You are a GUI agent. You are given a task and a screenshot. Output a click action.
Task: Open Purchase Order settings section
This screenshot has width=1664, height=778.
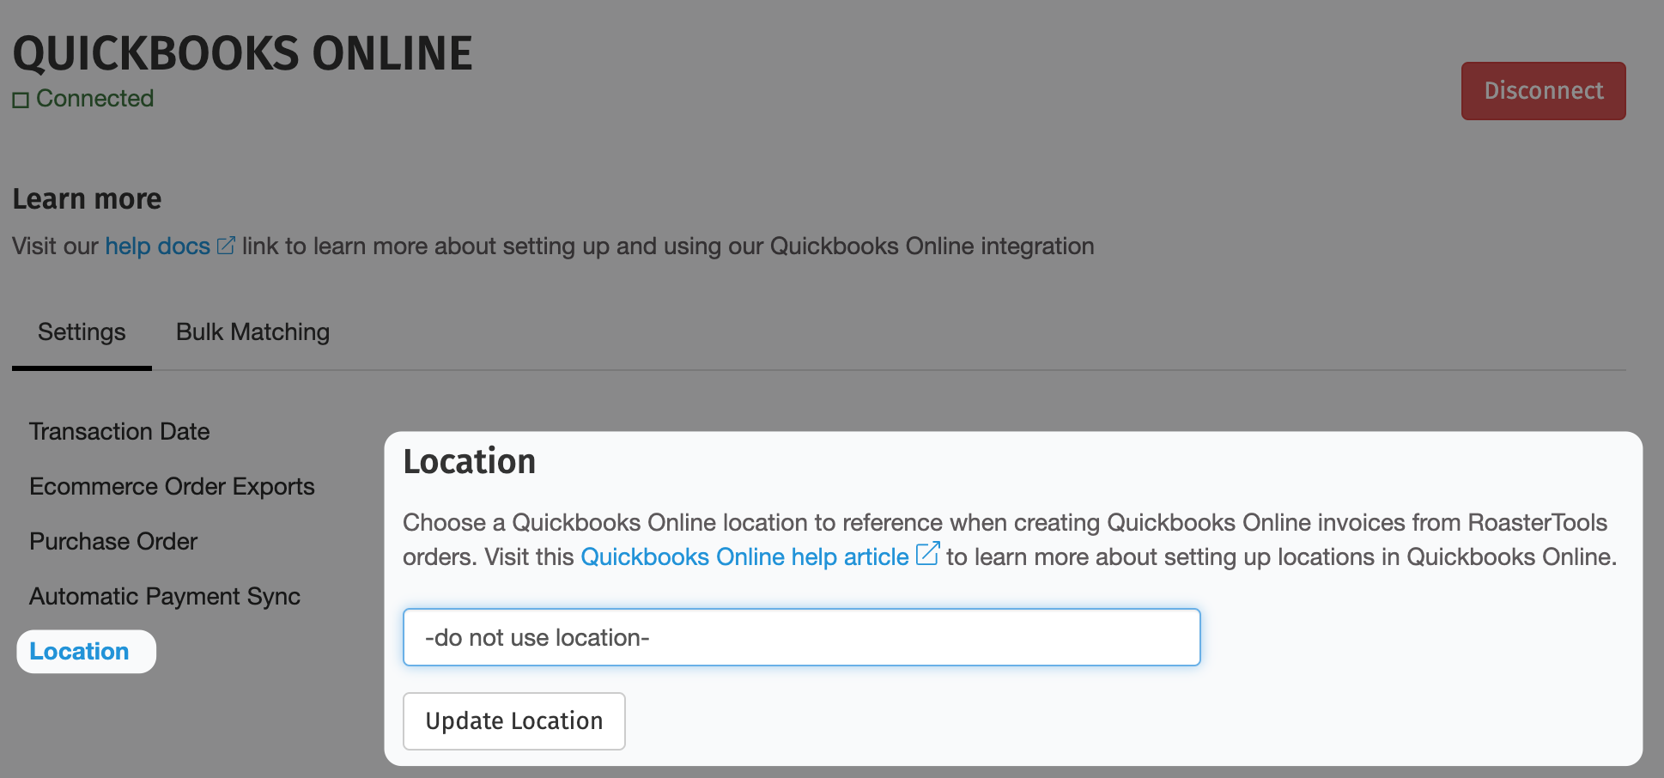click(113, 541)
